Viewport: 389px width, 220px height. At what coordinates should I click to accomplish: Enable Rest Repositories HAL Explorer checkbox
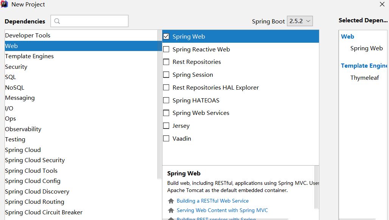click(166, 87)
